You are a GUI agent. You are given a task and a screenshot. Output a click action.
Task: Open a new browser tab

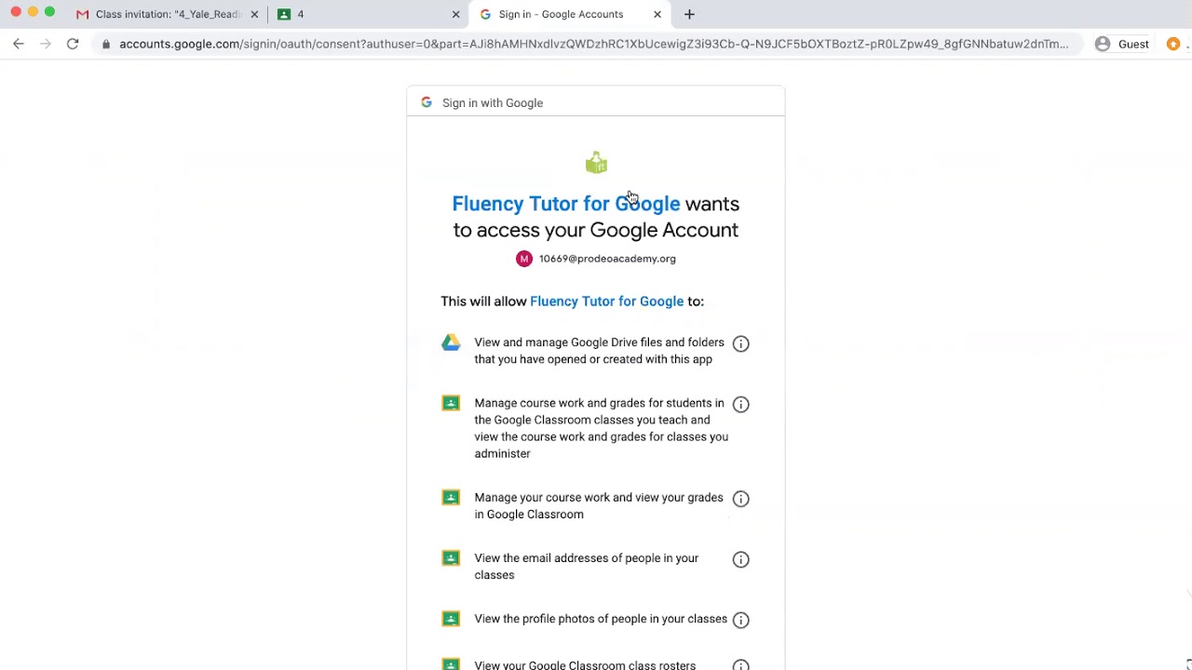pyautogui.click(x=689, y=14)
